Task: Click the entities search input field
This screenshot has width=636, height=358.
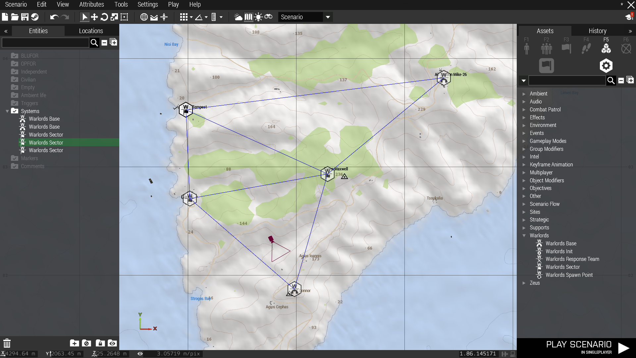Action: 45,42
